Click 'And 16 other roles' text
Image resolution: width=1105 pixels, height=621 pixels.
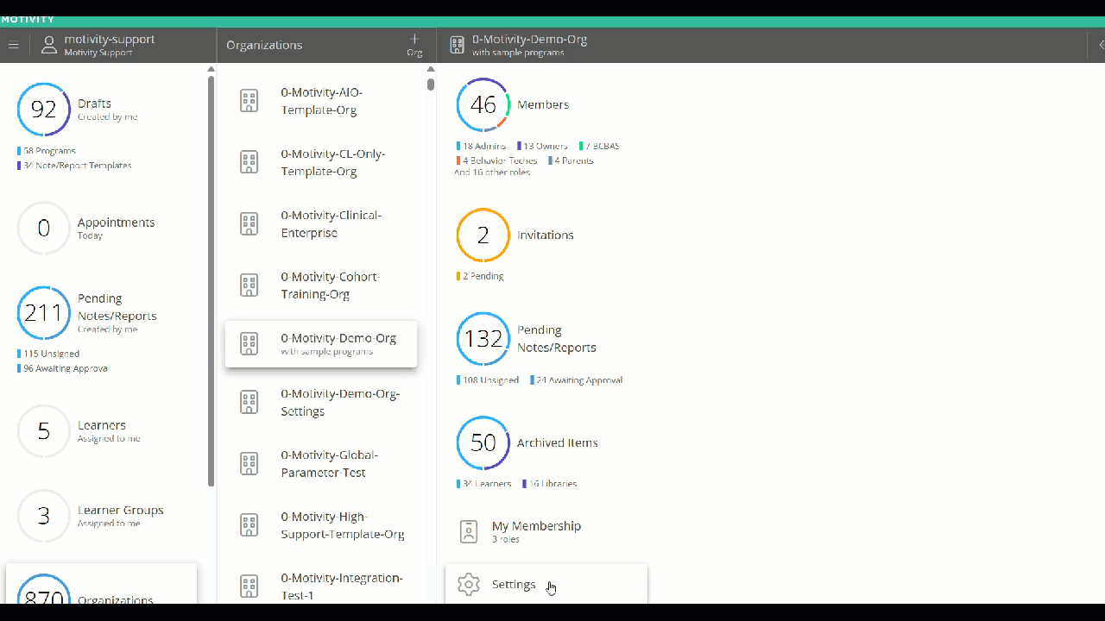point(492,172)
